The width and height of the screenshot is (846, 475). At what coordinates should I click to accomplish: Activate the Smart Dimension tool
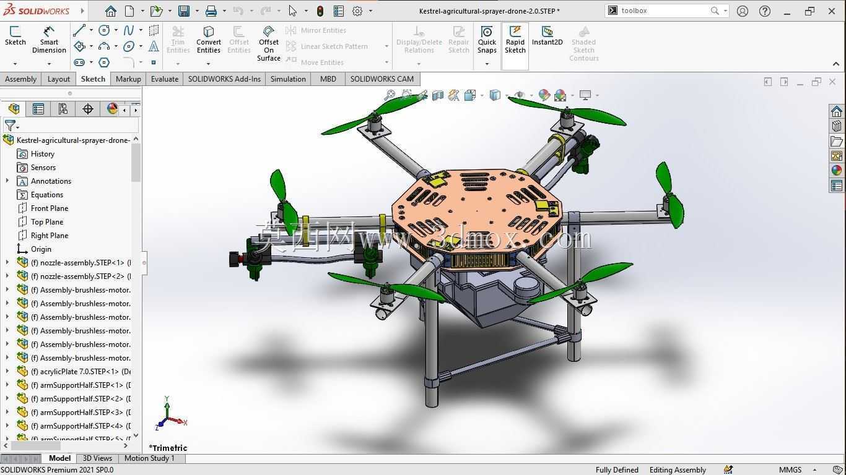[x=49, y=40]
